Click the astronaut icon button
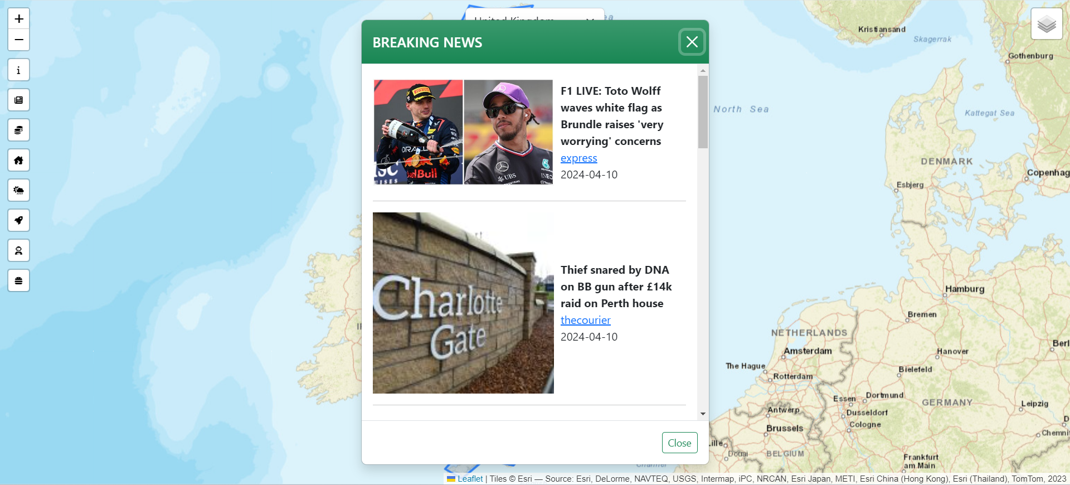Viewport: 1070px width, 485px height. [x=18, y=251]
